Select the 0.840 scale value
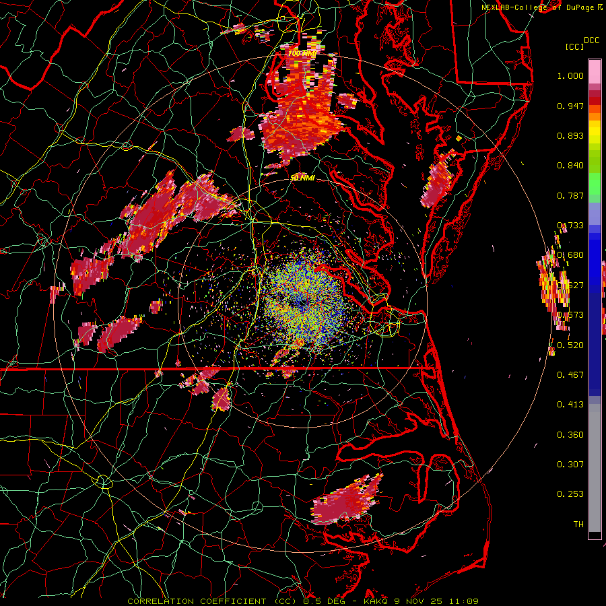 (x=570, y=166)
